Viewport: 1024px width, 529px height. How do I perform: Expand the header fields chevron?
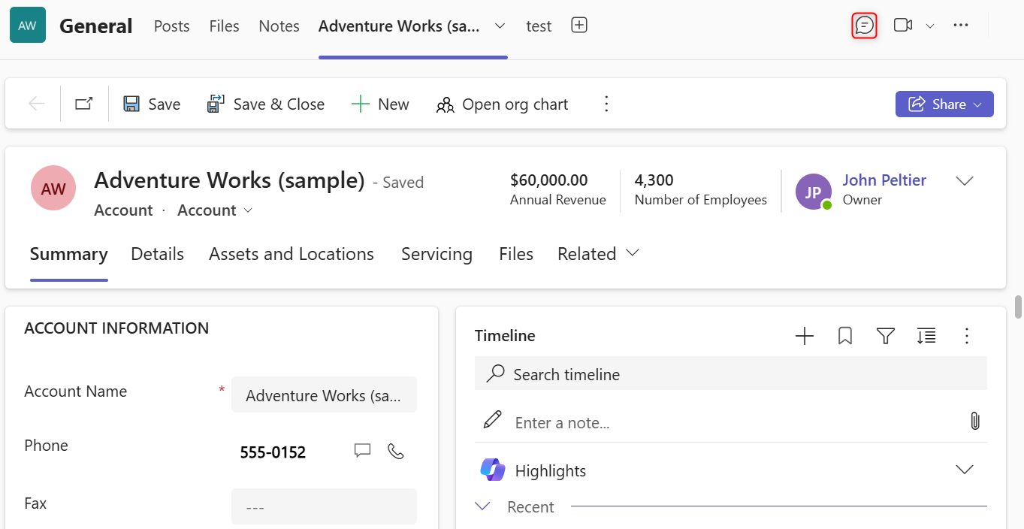tap(965, 180)
